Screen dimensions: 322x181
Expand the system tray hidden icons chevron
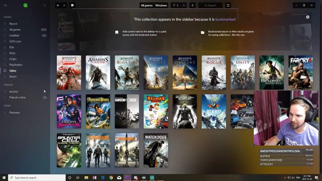[285, 177]
